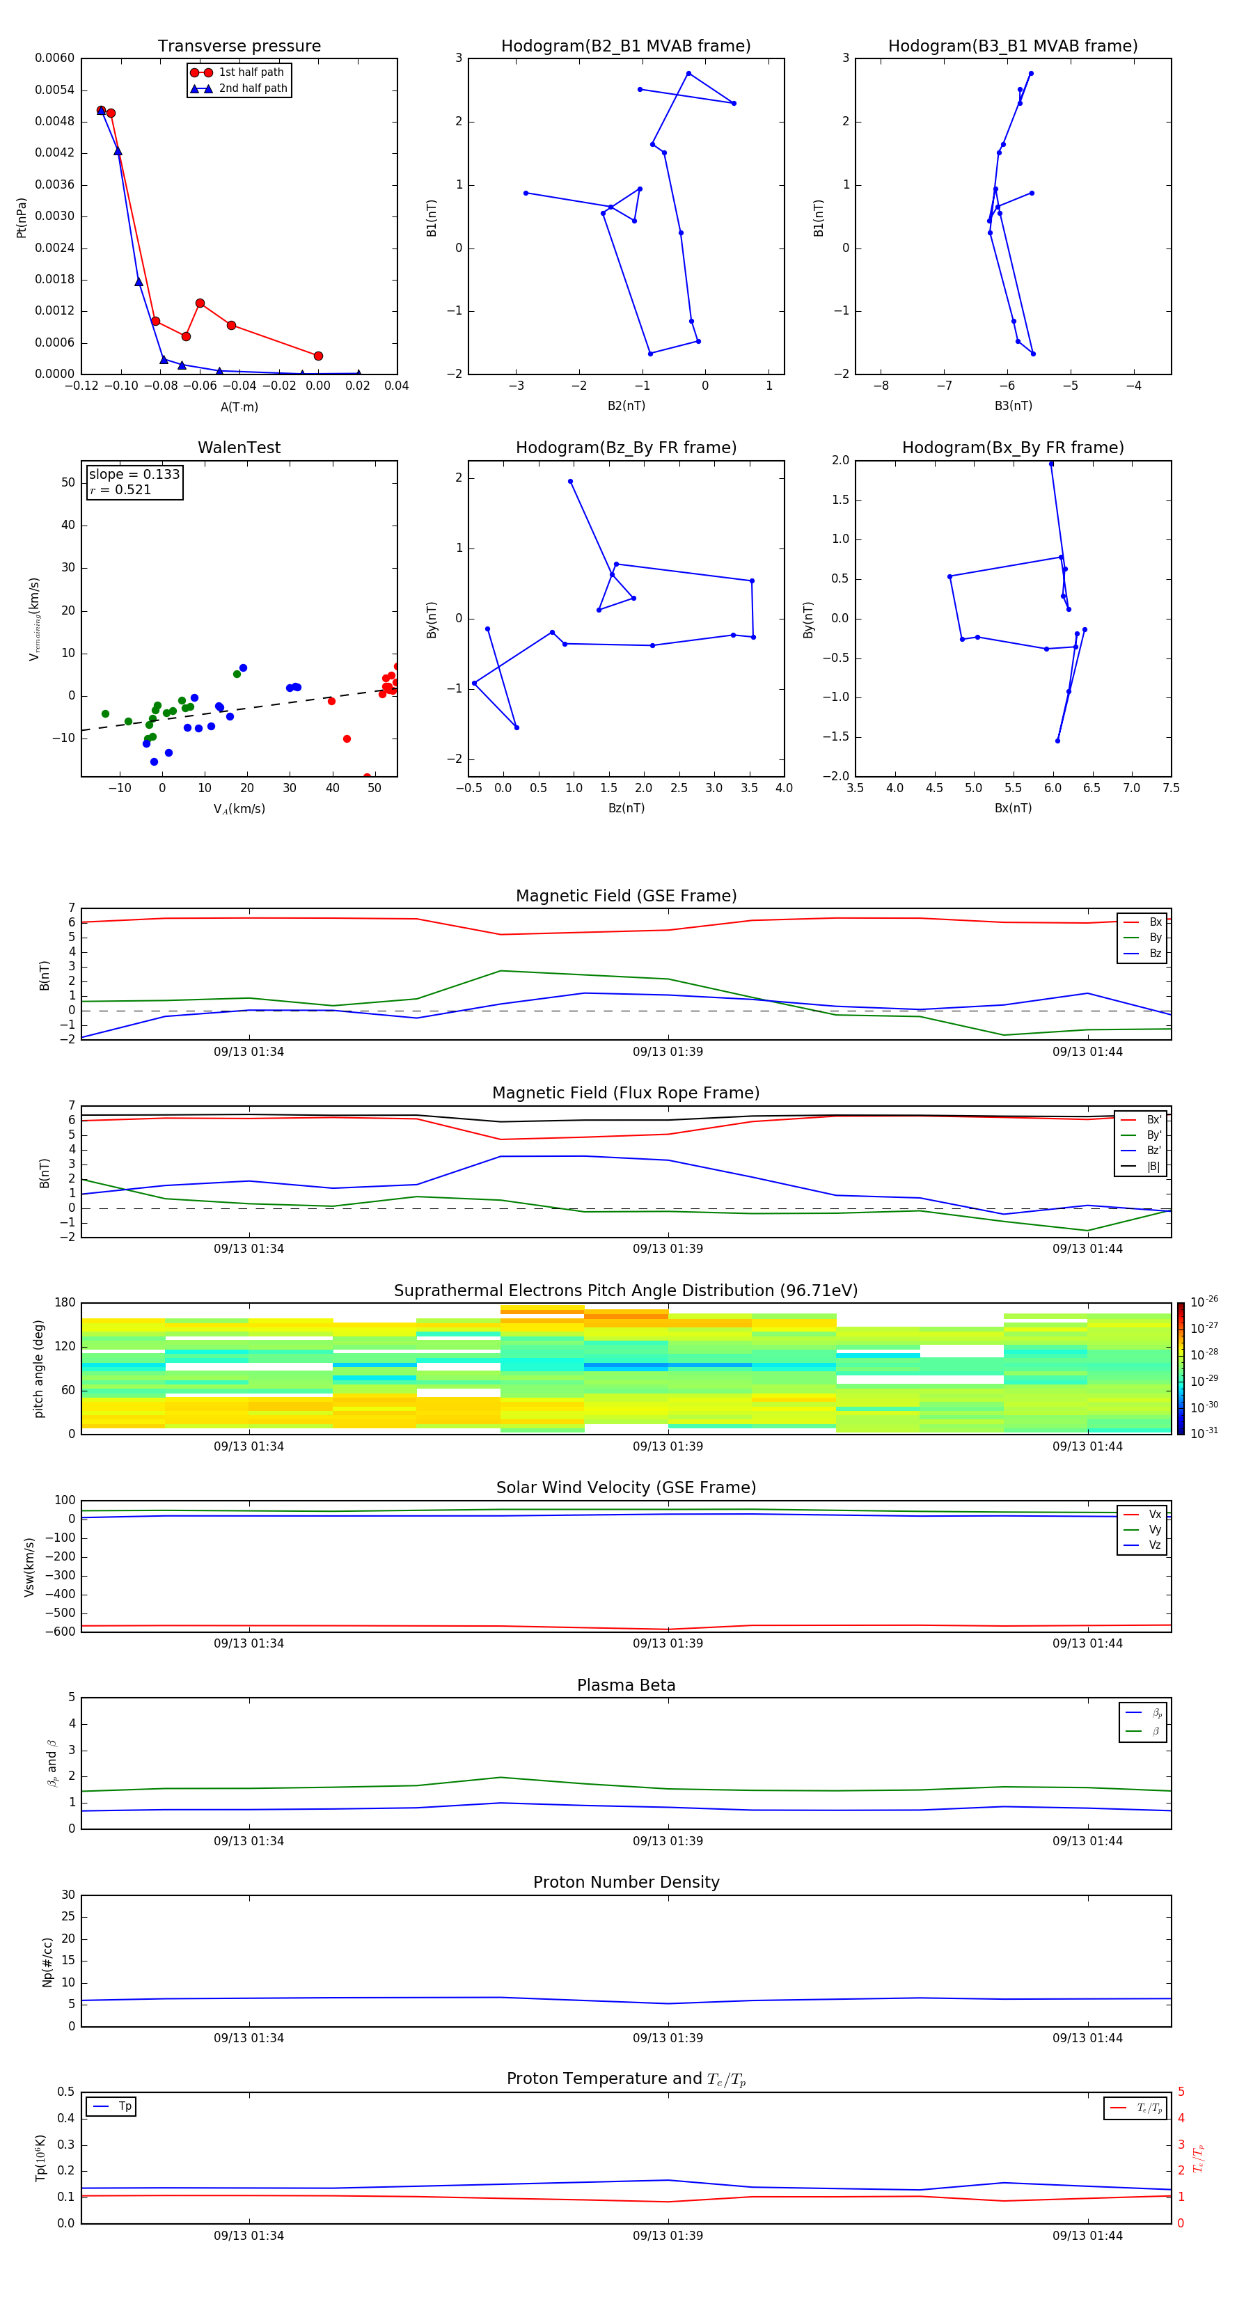The image size is (1253, 2297).
Task: Click the "VA(km/s)" axis label
Action: coord(239,809)
